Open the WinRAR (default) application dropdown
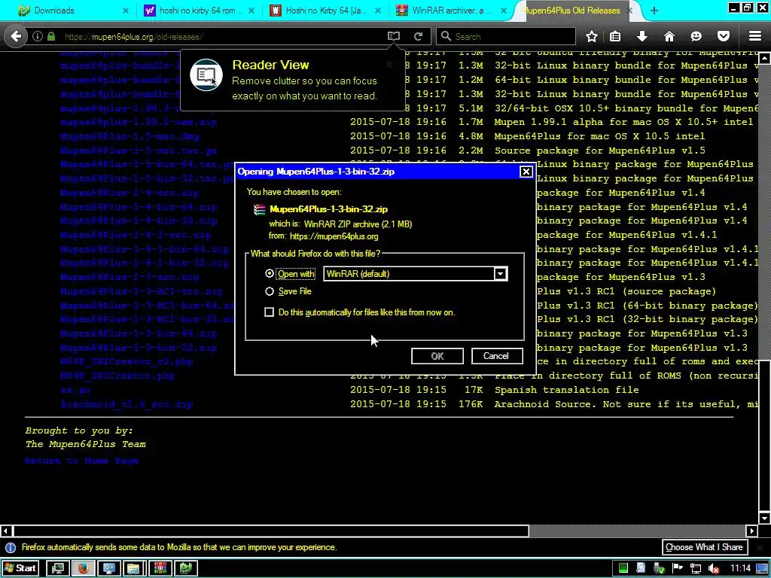 pyautogui.click(x=416, y=274)
